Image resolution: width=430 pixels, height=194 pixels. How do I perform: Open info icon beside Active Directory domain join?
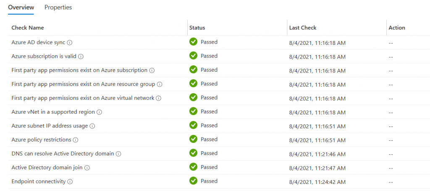point(87,168)
